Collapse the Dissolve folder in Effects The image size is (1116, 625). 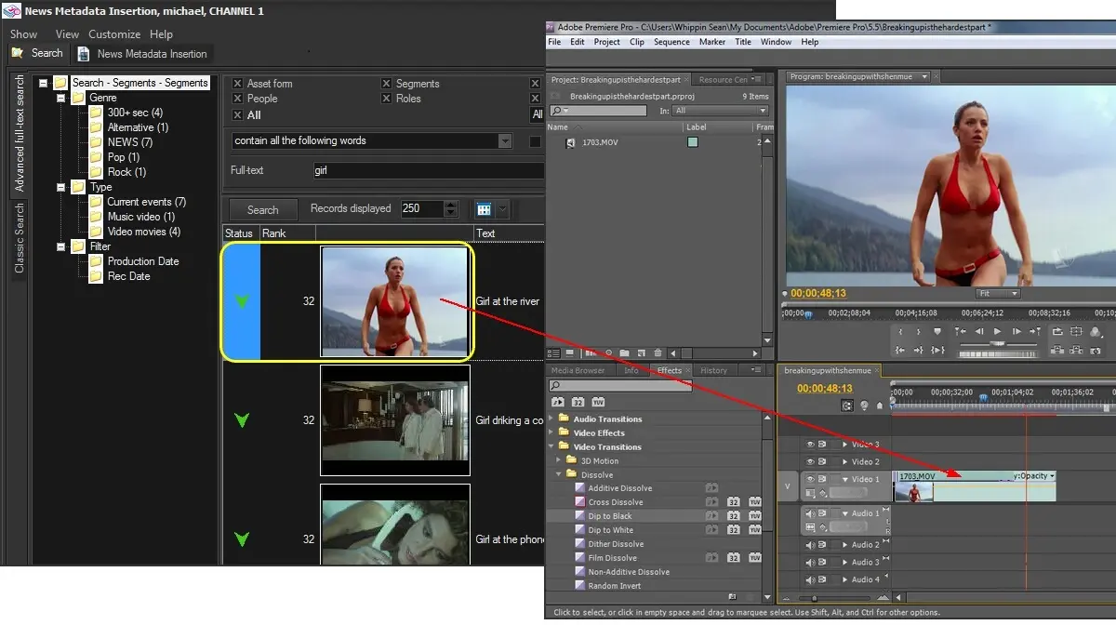click(x=561, y=474)
